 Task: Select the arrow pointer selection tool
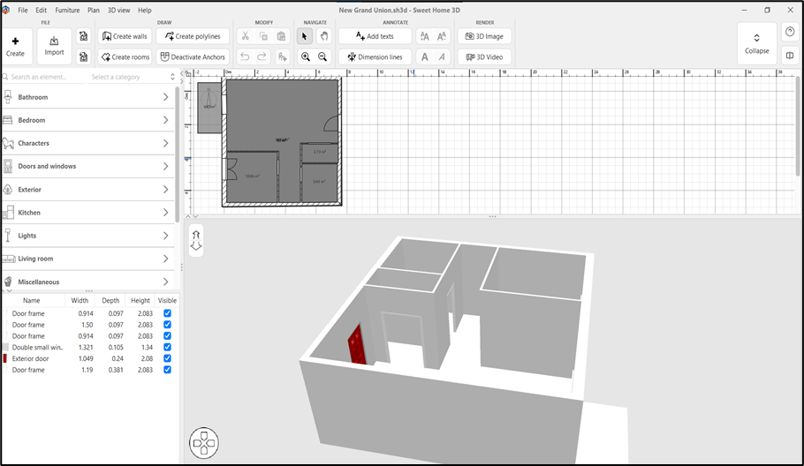pos(305,36)
